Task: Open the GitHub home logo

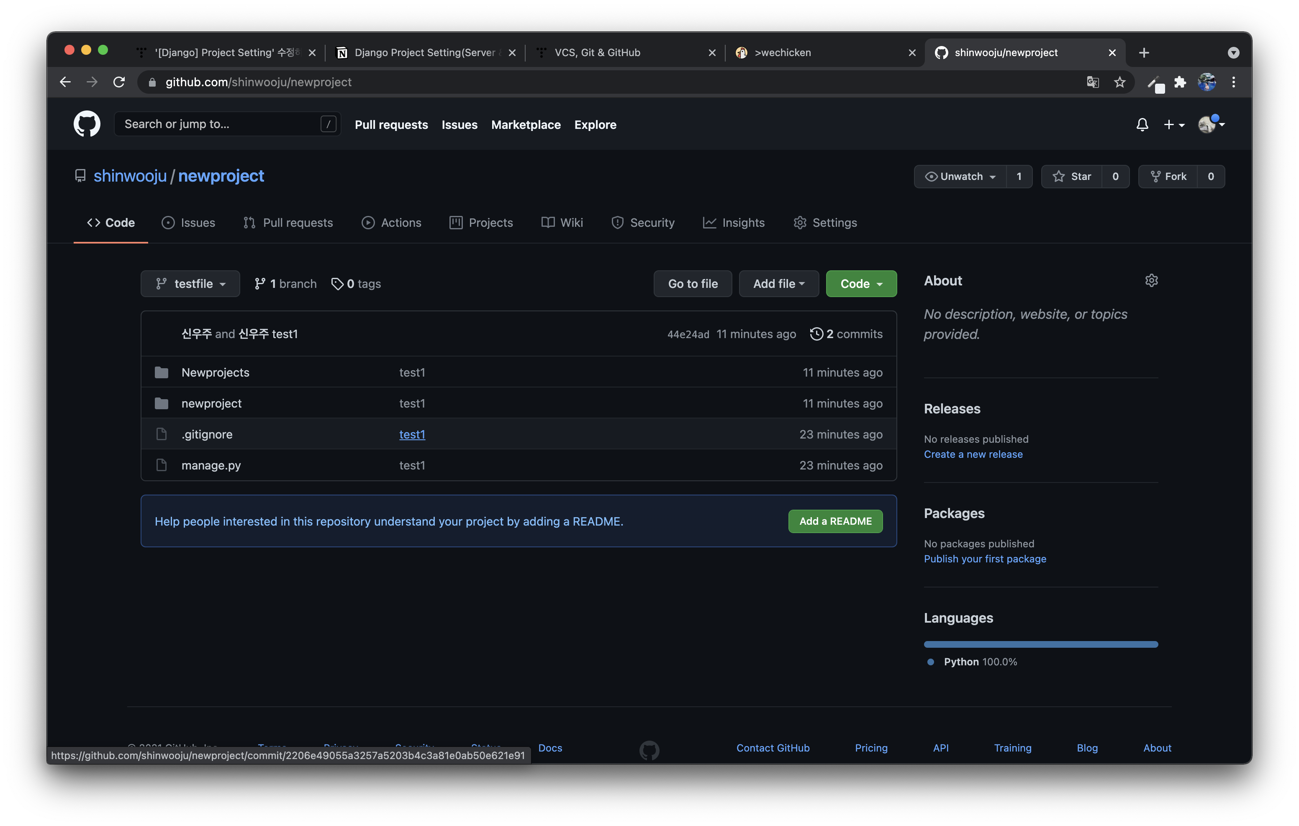Action: coord(87,124)
